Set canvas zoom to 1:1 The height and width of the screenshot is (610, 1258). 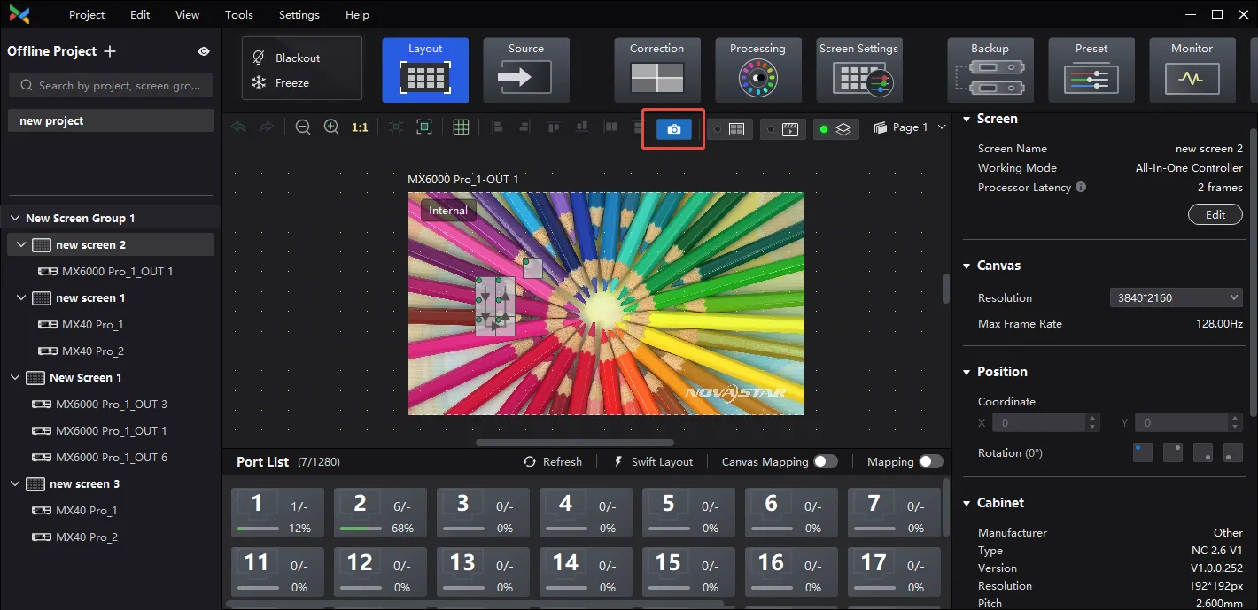(360, 127)
